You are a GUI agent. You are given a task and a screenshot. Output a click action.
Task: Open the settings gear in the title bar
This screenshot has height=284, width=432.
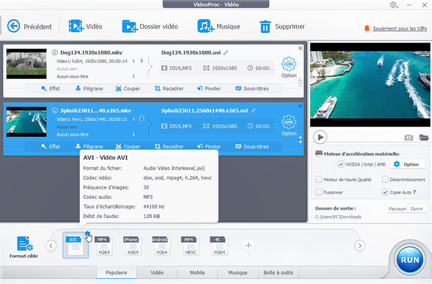point(393,5)
